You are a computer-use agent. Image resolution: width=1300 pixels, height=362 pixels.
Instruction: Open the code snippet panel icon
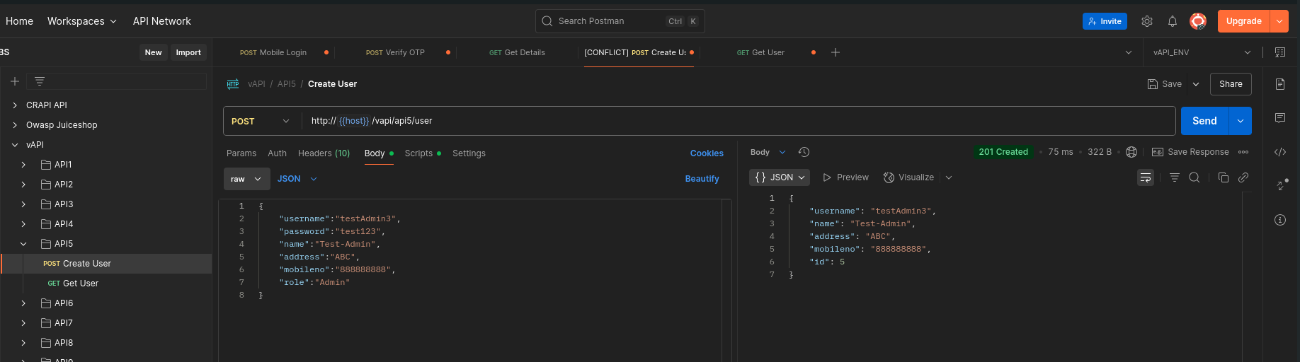(x=1280, y=152)
